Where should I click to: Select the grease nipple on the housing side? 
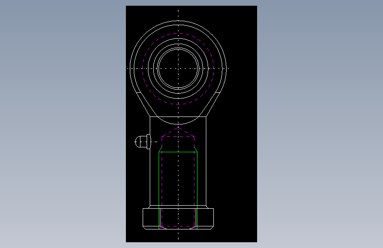pos(143,142)
